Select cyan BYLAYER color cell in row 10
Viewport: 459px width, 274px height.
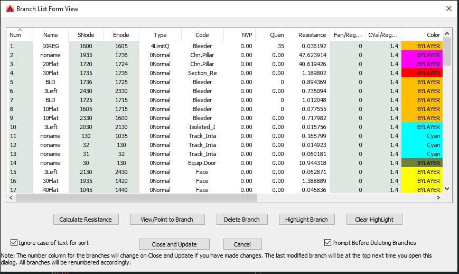pos(422,127)
